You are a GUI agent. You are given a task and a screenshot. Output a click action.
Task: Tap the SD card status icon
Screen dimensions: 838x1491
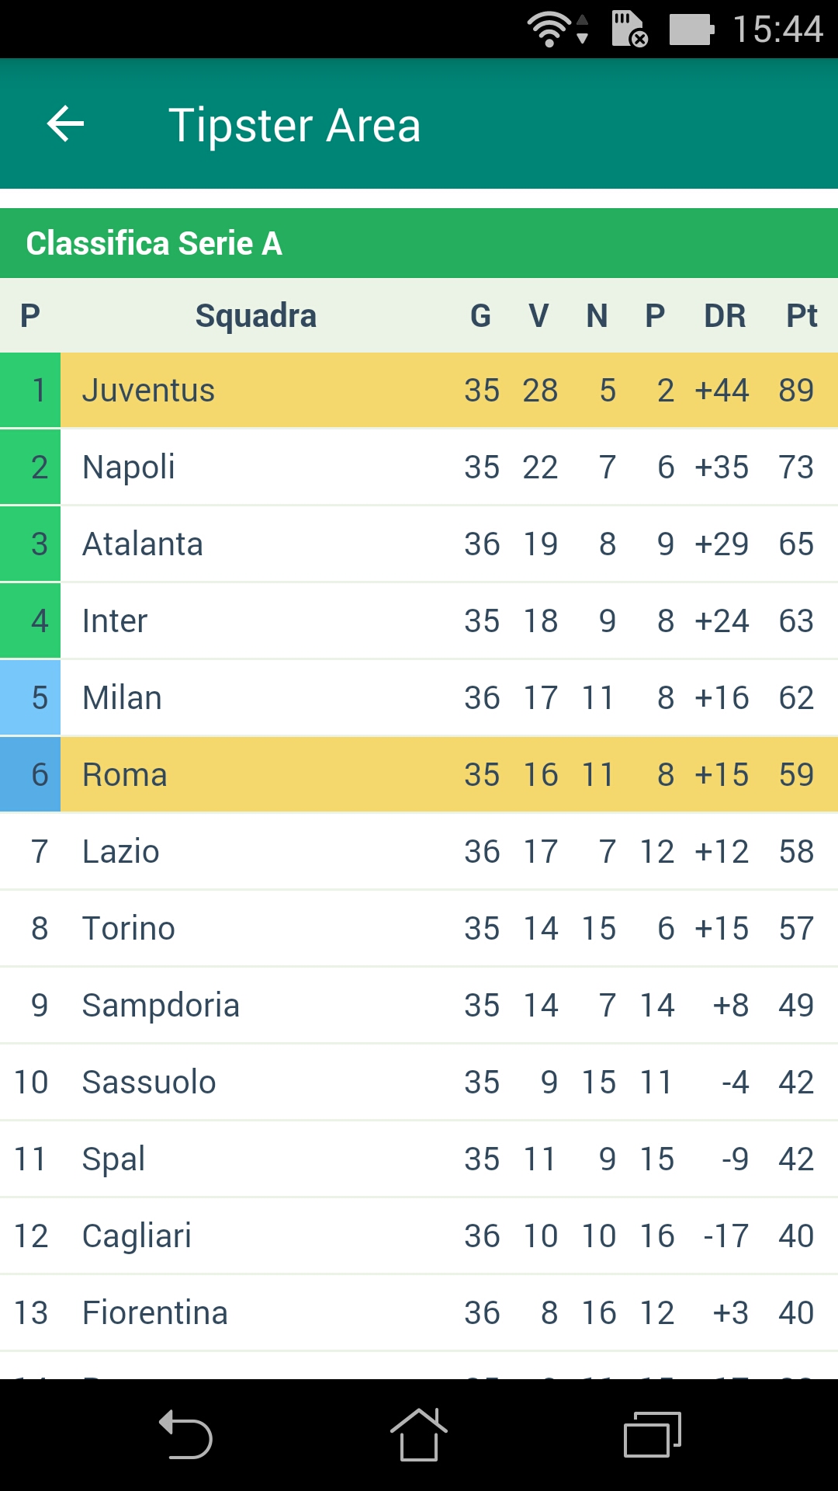coord(629,30)
